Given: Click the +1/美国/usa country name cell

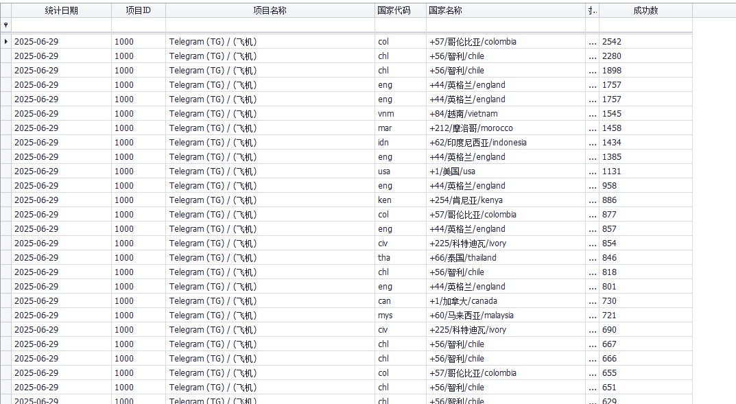Looking at the screenshot, I should pos(506,171).
